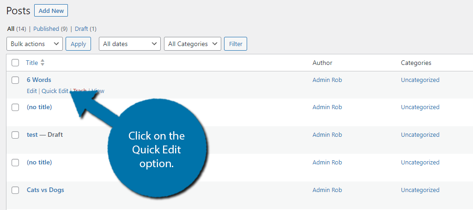Open the All Categories dropdown
This screenshot has height=210, width=473.
[x=193, y=44]
